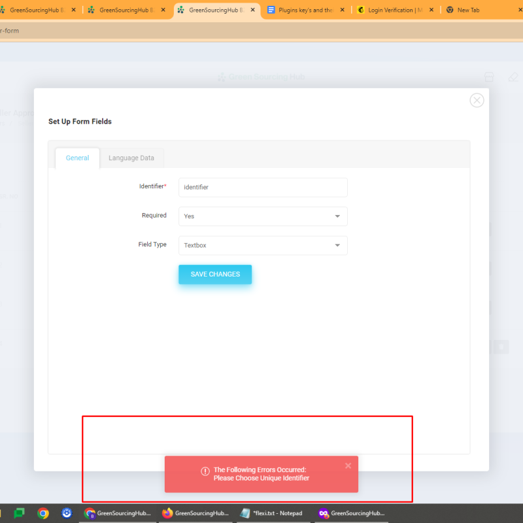This screenshot has width=523, height=523.
Task: Expand the Required dropdown
Action: [x=263, y=216]
